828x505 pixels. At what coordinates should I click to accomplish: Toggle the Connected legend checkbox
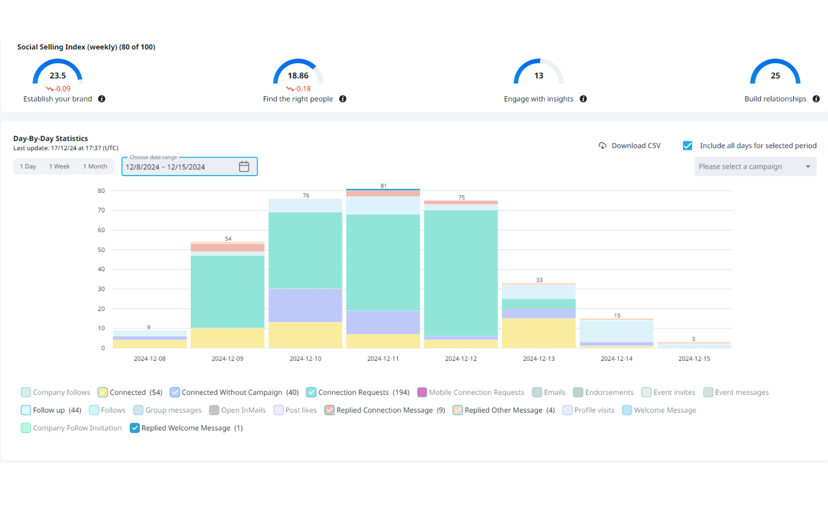tap(103, 393)
